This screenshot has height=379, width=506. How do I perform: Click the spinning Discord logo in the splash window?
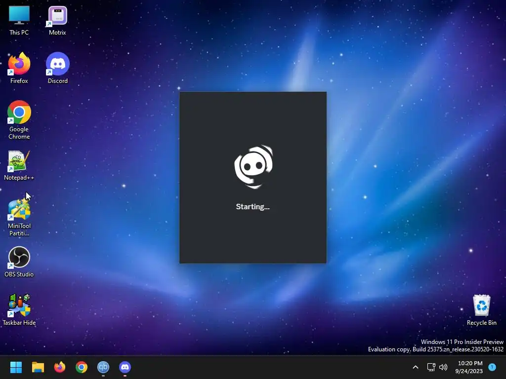point(253,167)
